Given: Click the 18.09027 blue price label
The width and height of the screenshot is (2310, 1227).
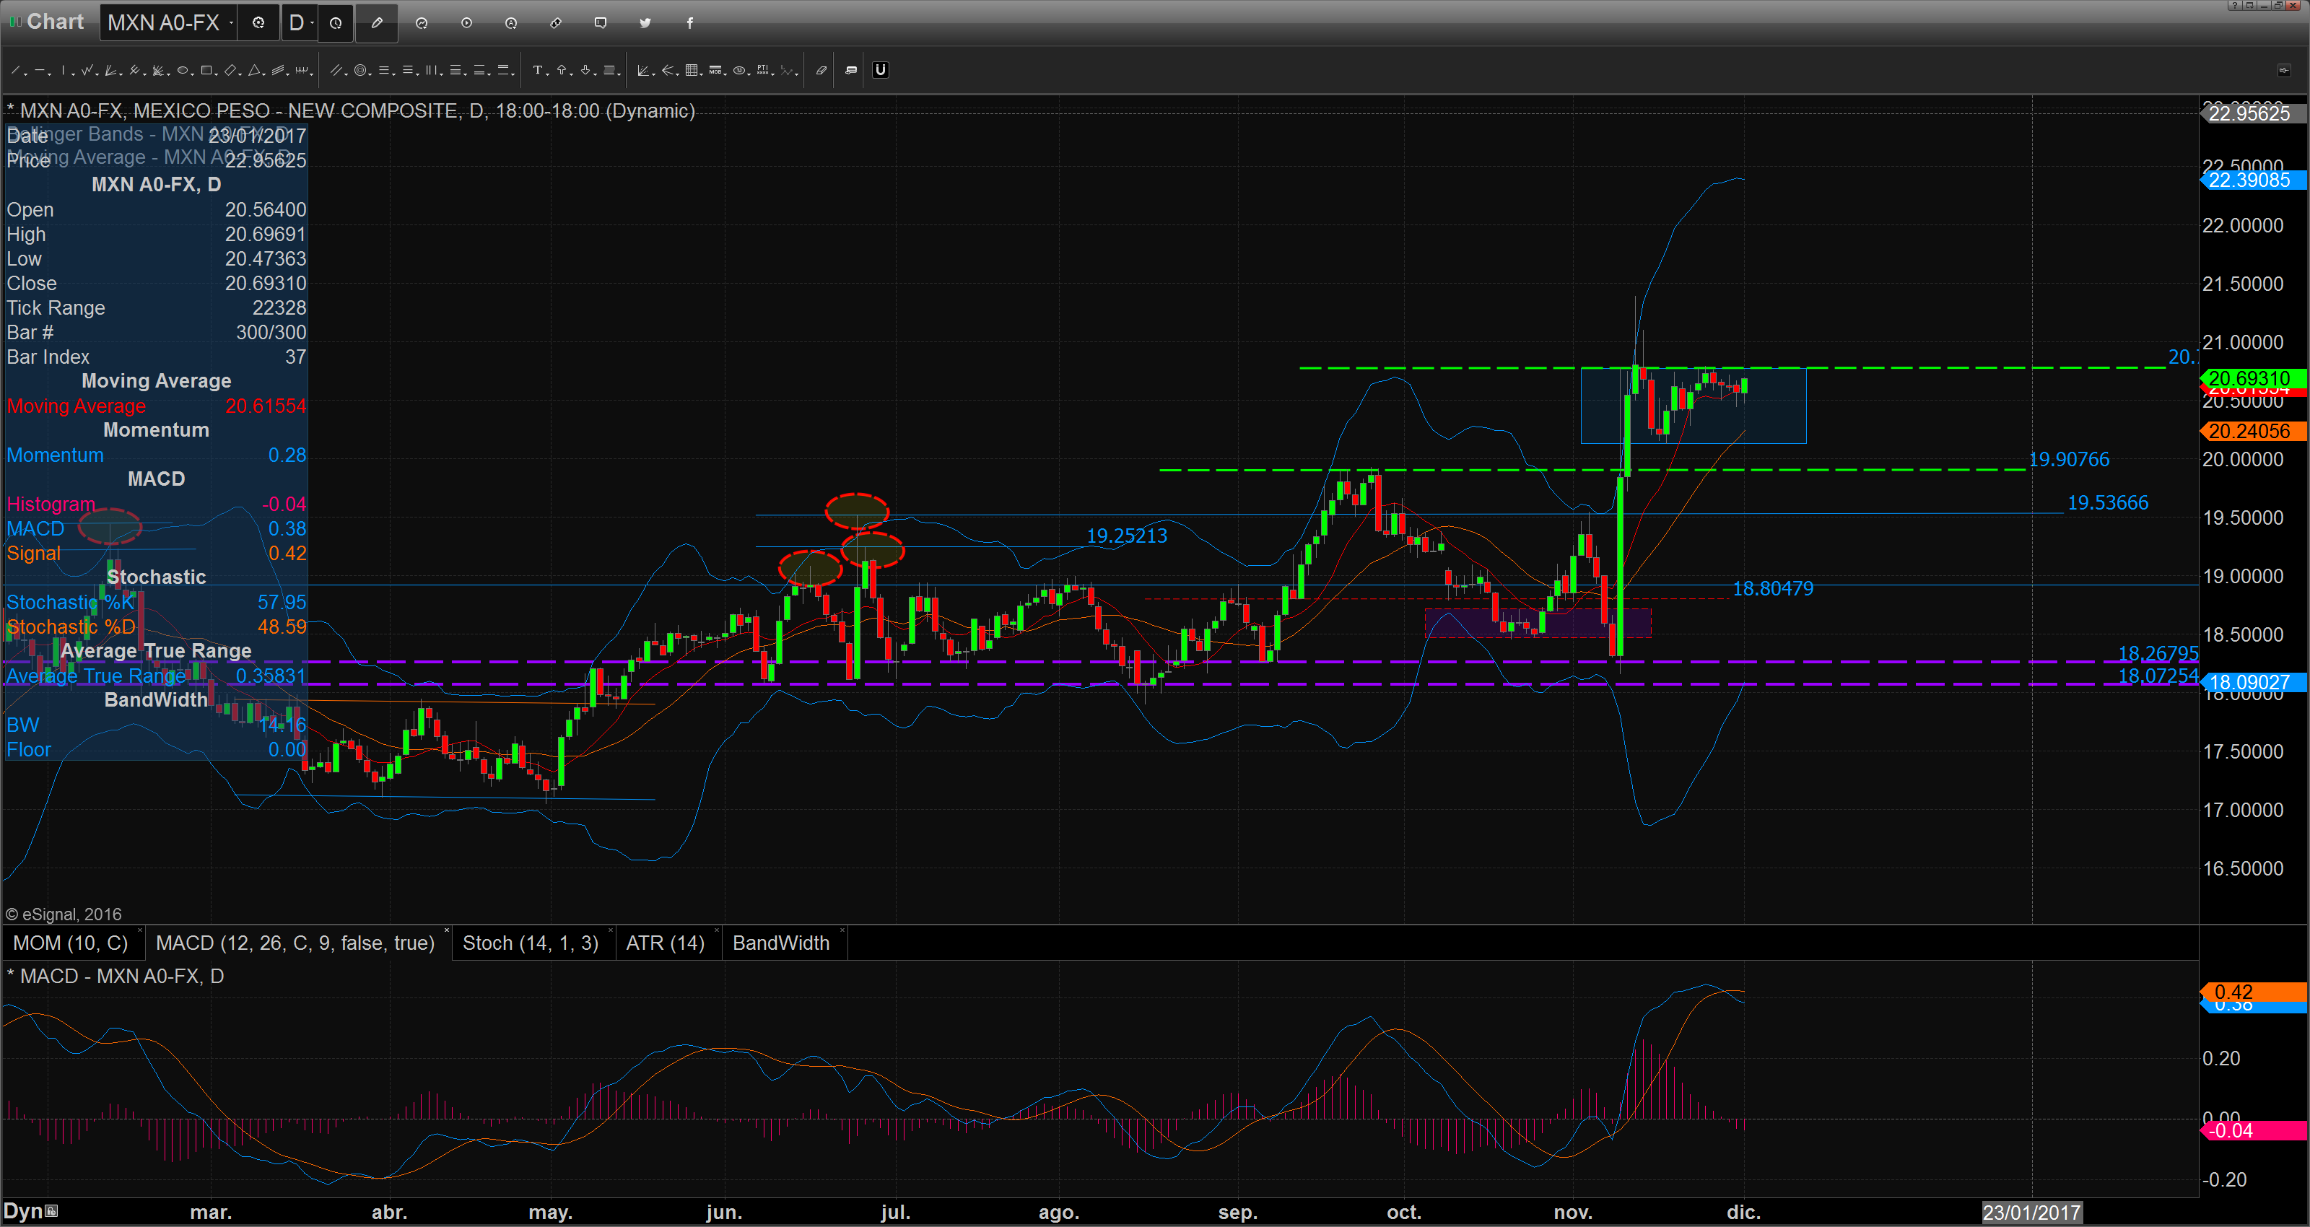Looking at the screenshot, I should [2254, 683].
